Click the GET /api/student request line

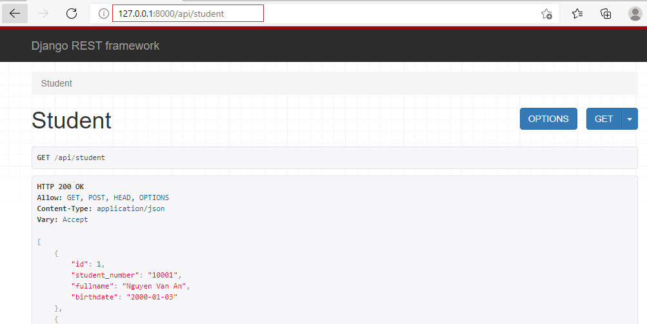[71, 157]
